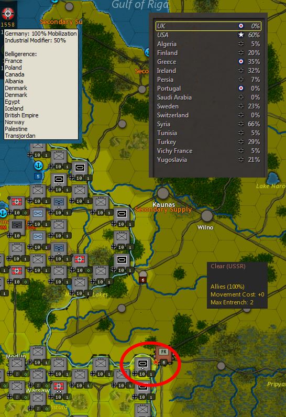The width and height of the screenshot is (286, 417).
Task: Select the Kaunas city marker
Action: (x=163, y=193)
